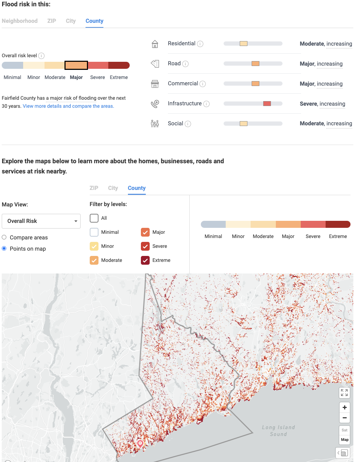Switch to the Neighborhood tab
The height and width of the screenshot is (462, 354).
[20, 21]
